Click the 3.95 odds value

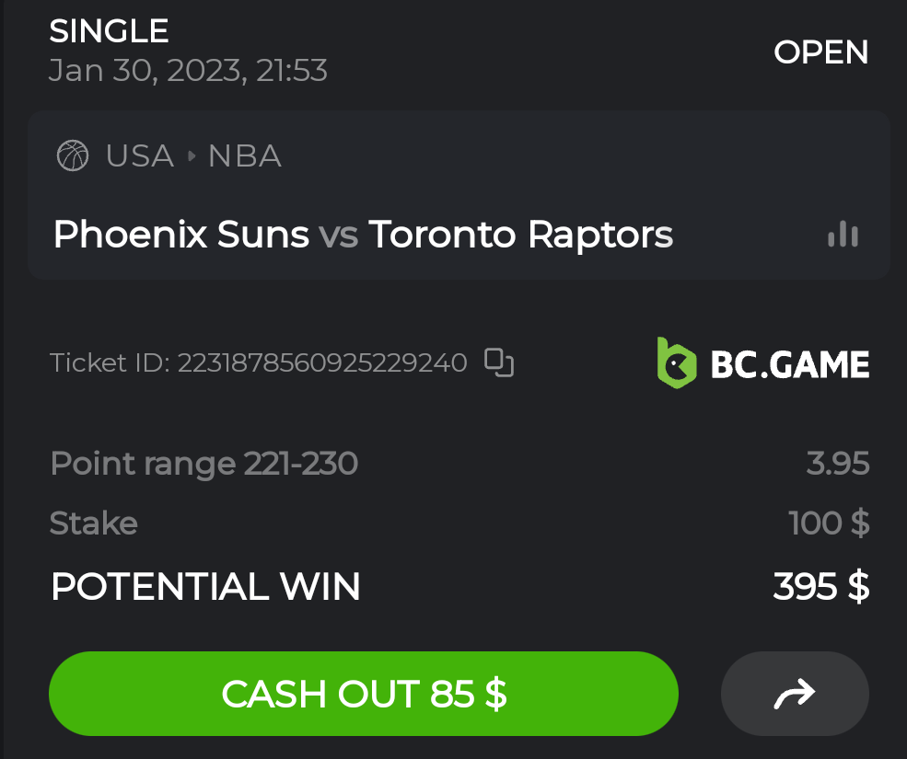point(837,463)
